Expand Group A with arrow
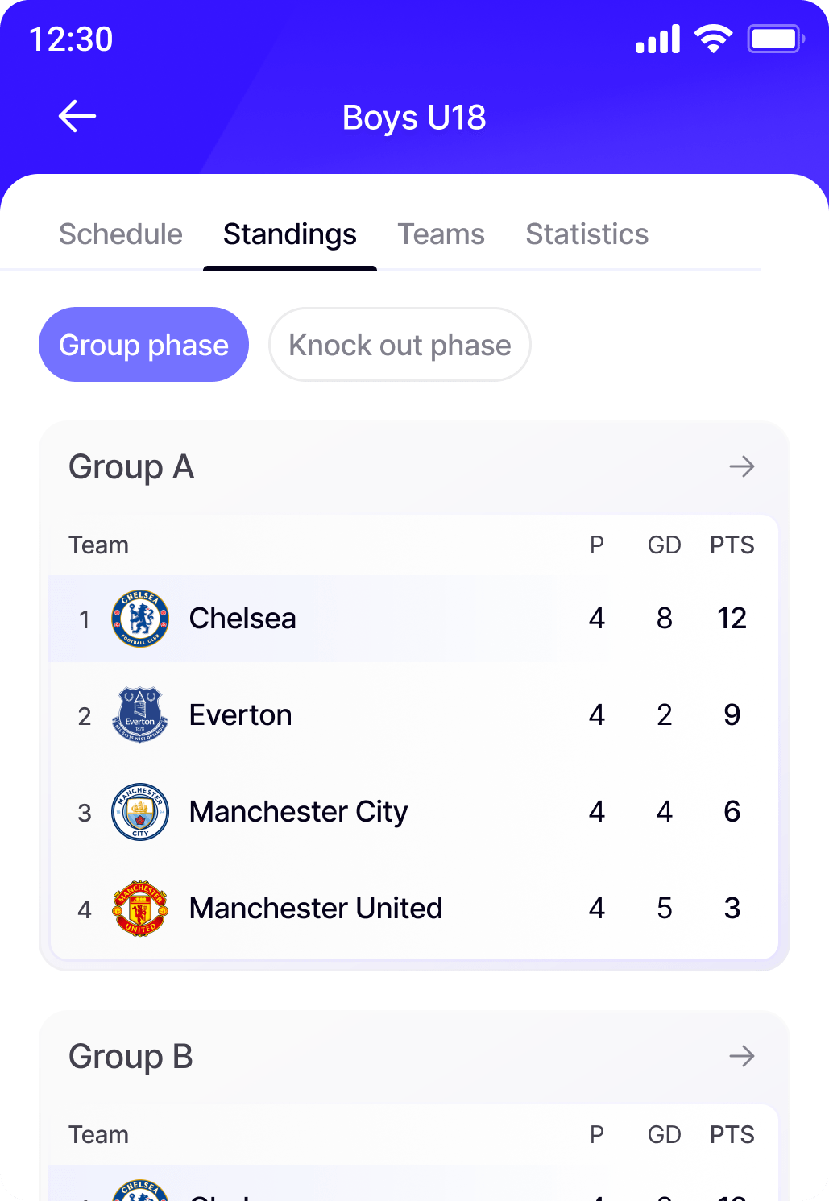Screen dimensions: 829x1201 point(741,466)
